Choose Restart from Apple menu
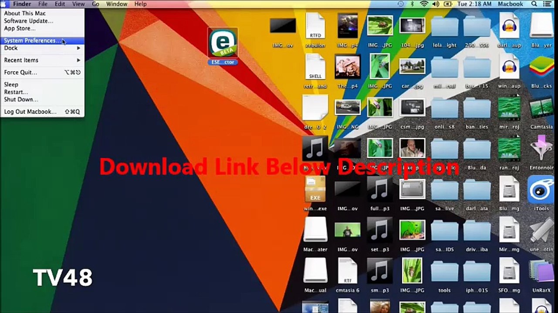Image resolution: width=558 pixels, height=313 pixels. tap(42, 92)
